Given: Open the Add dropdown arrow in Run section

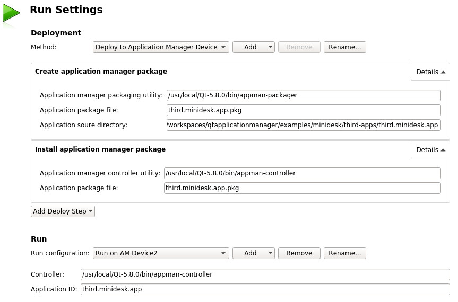Looking at the screenshot, I should 271,253.
